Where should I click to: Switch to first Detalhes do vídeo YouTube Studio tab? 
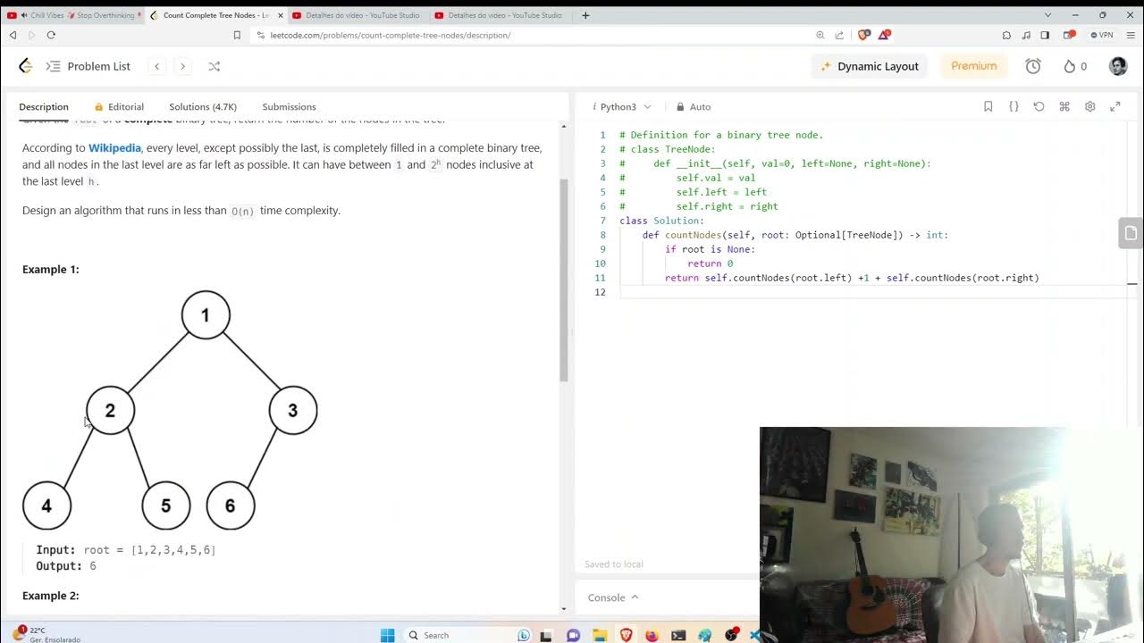pyautogui.click(x=357, y=15)
